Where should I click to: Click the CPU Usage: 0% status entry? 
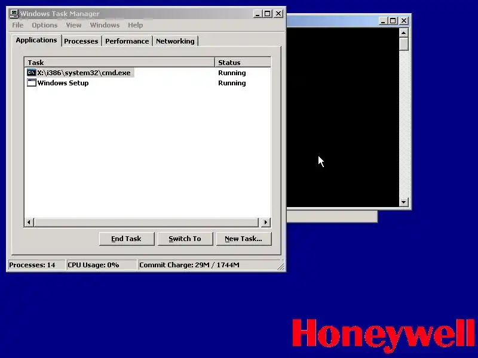pos(101,265)
